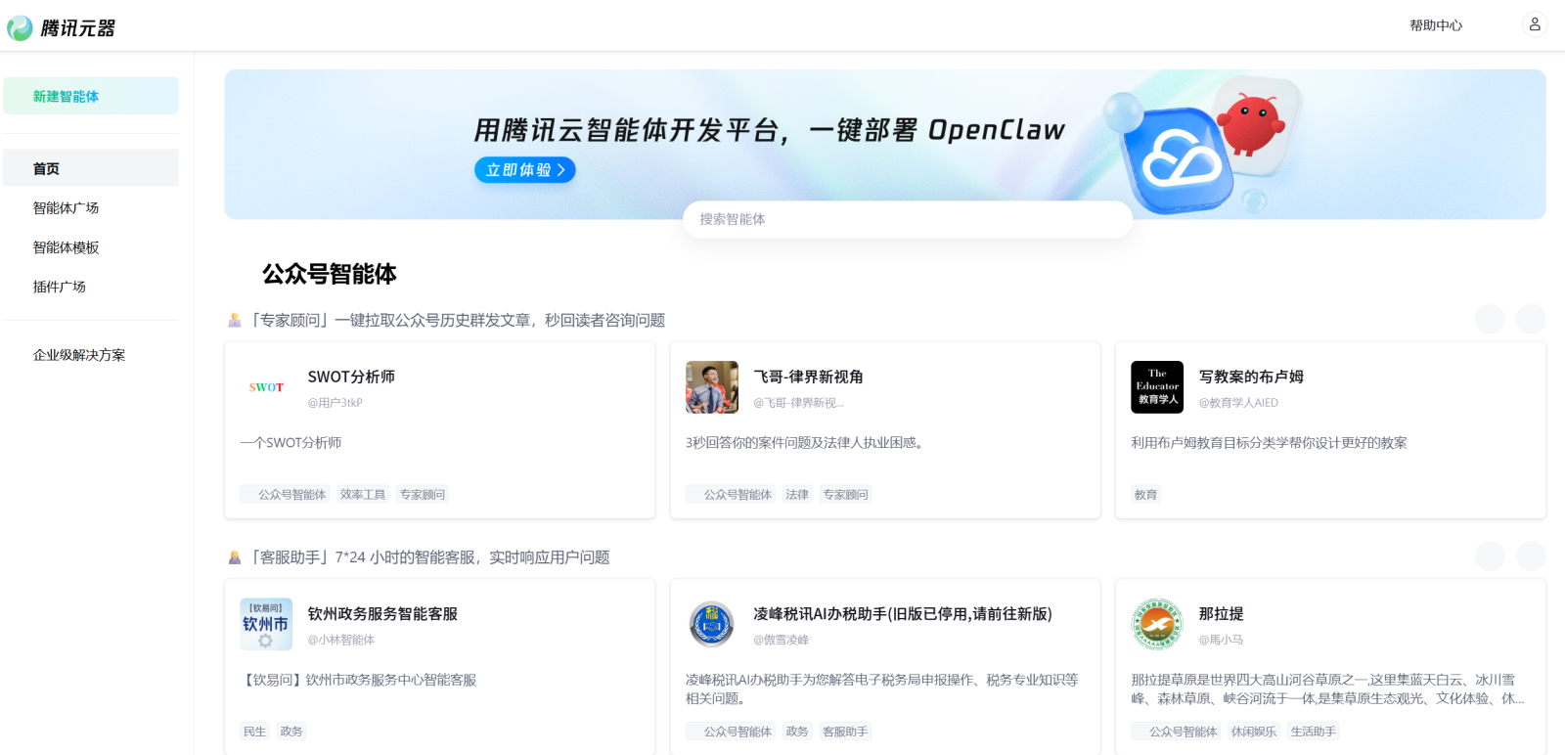The height and width of the screenshot is (755, 1565).
Task: Click the emoji icon before「客服助手」heading
Action: pyautogui.click(x=235, y=557)
